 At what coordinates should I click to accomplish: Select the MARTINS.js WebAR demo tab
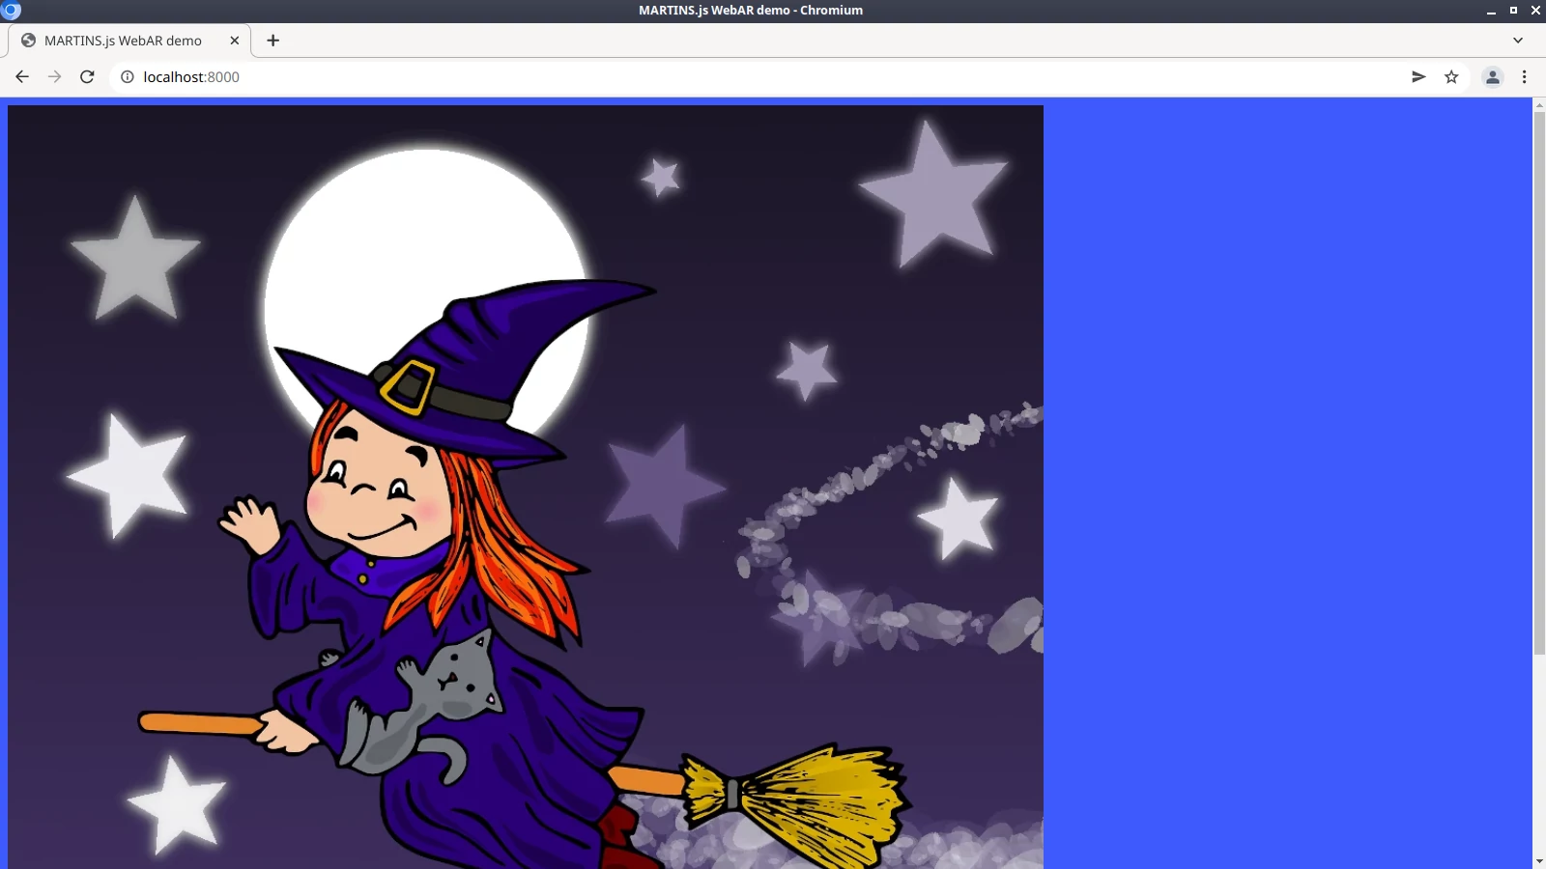click(x=123, y=41)
